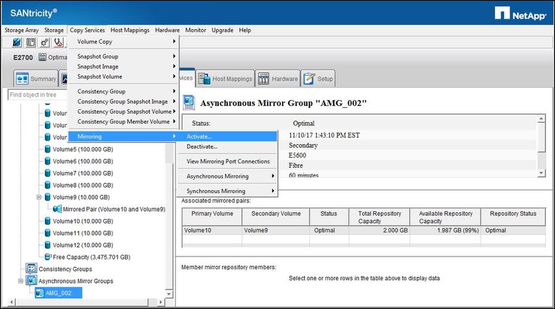Expand the Volume Copy submenu
The height and width of the screenshot is (309, 555).
[x=123, y=41]
